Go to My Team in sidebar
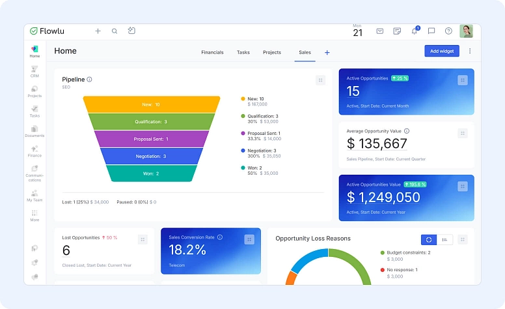 (x=34, y=195)
